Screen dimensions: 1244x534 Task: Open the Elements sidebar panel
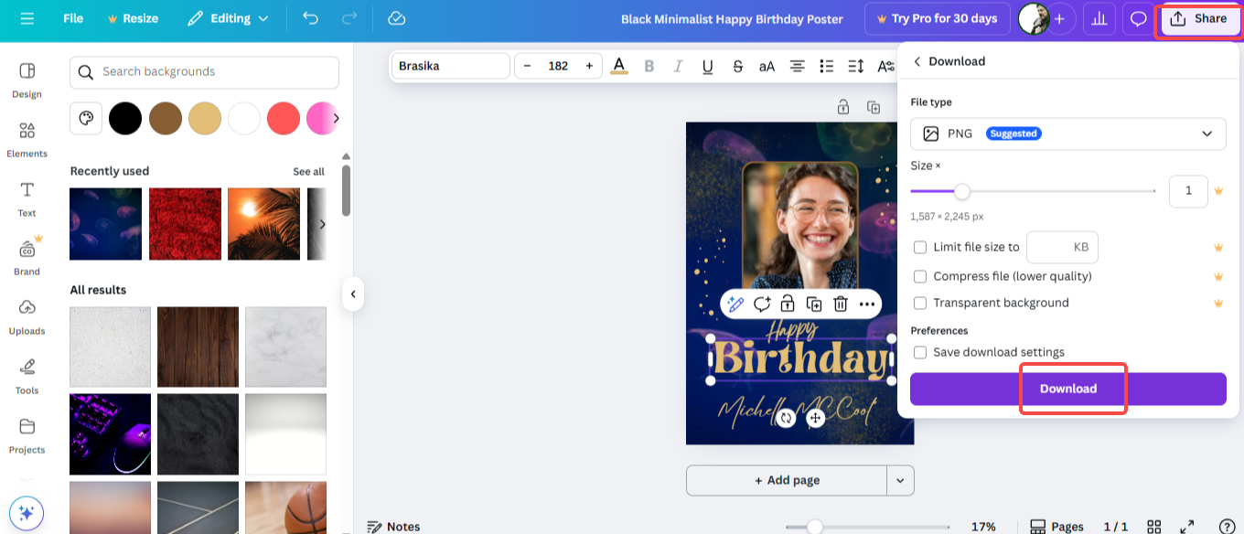point(27,139)
